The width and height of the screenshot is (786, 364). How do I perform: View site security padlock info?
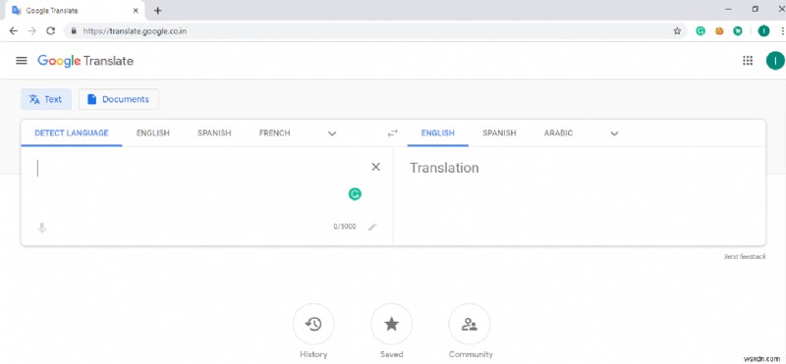tap(75, 31)
